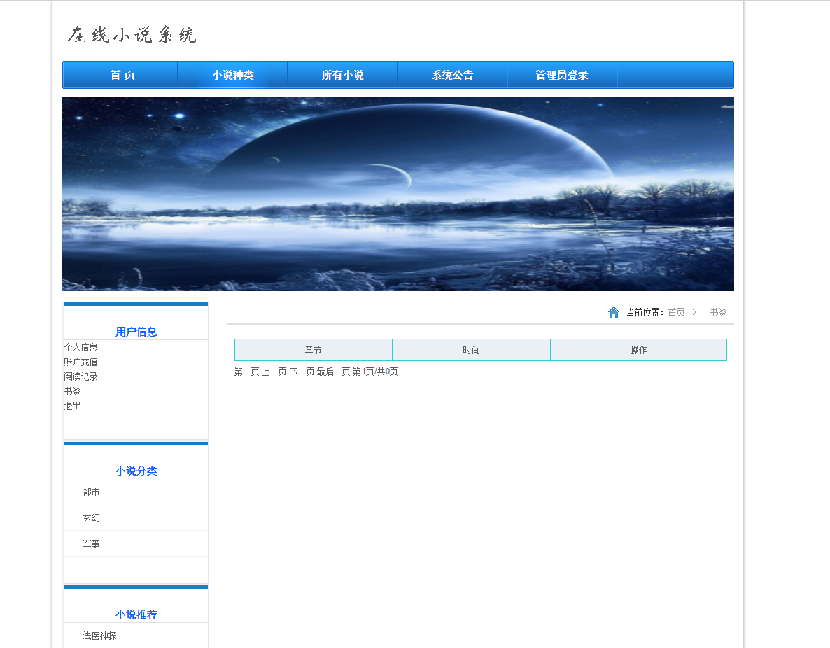Click 首页 in the breadcrumb trail
The height and width of the screenshot is (648, 830).
click(x=676, y=312)
